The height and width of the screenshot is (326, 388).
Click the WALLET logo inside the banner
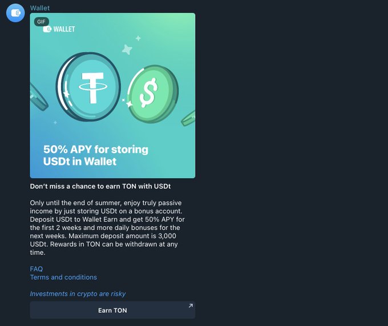pyautogui.click(x=59, y=29)
